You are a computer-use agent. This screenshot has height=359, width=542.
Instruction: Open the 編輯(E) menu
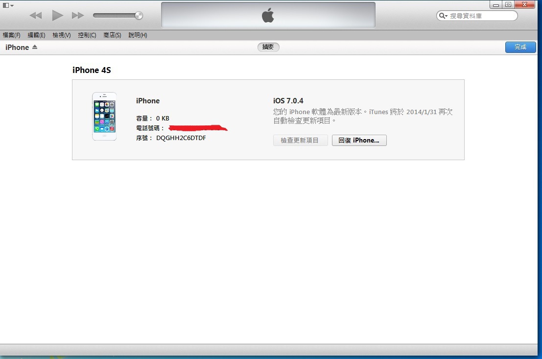[x=36, y=35]
